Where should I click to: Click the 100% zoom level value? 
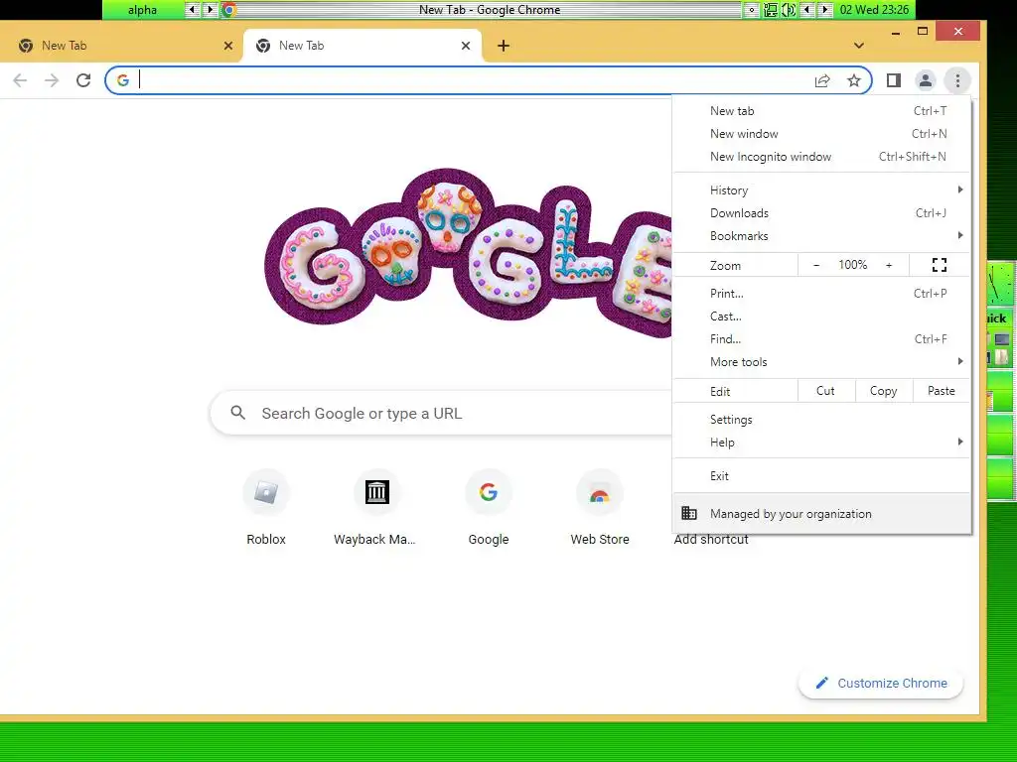click(852, 265)
